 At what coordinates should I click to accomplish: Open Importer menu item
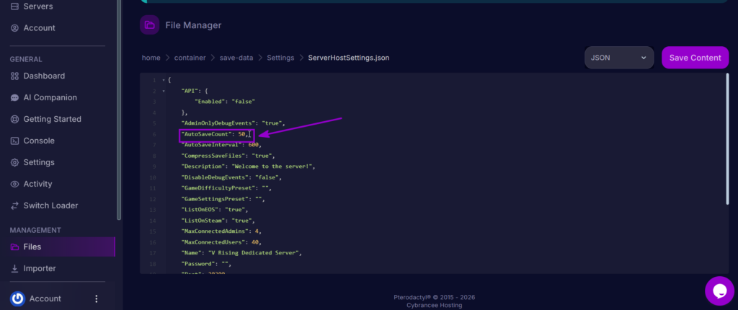click(40, 268)
